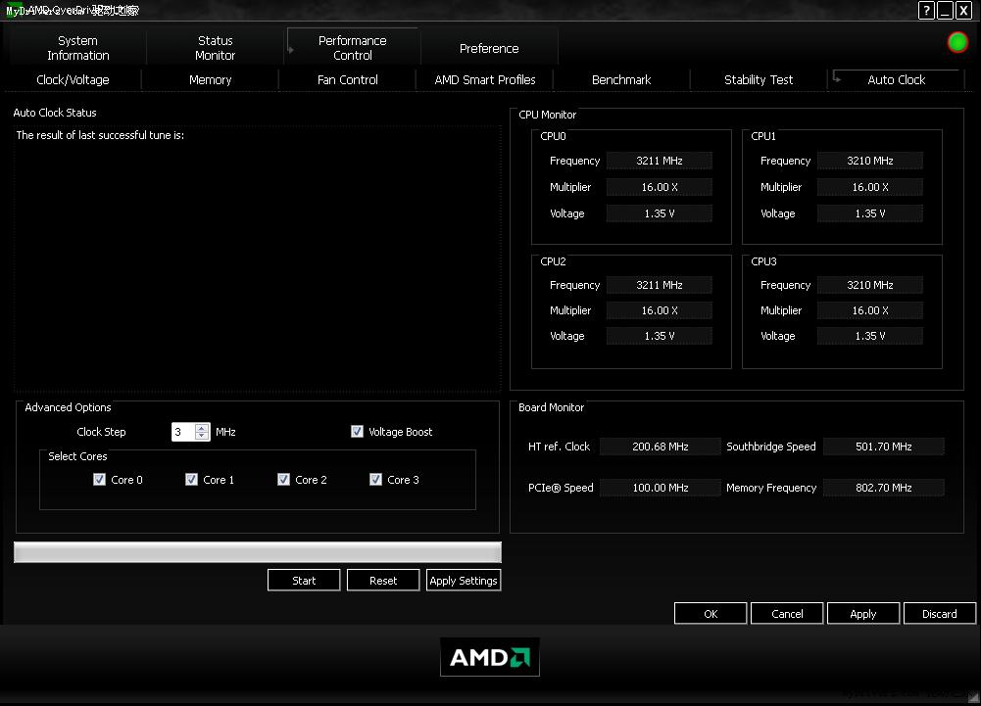Click the Discard button
This screenshot has width=981, height=706.
939,614
